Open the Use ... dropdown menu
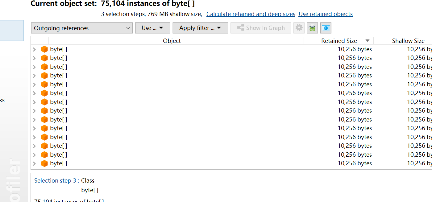The height and width of the screenshot is (202, 432). [152, 28]
